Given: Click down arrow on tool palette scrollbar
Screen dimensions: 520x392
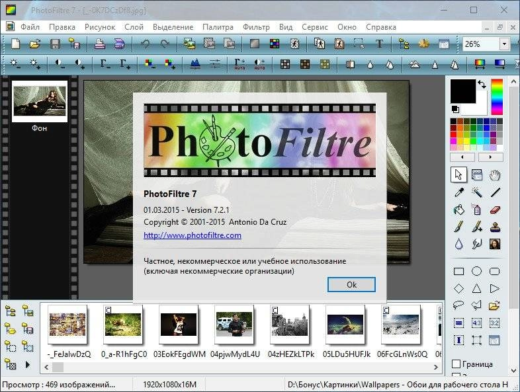Looking at the screenshot, I should pyautogui.click(x=513, y=370).
